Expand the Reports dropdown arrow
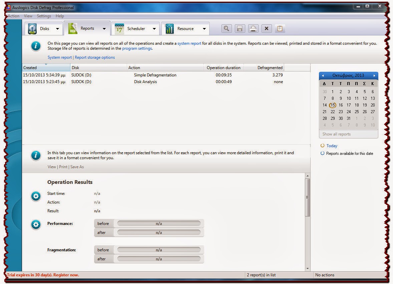Screen dimensions: 393x284 click(x=104, y=29)
